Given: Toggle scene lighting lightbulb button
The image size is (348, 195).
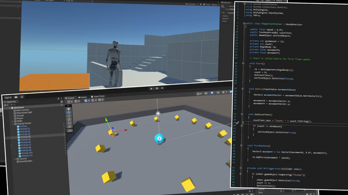Looking at the screenshot, I should (x=212, y=93).
